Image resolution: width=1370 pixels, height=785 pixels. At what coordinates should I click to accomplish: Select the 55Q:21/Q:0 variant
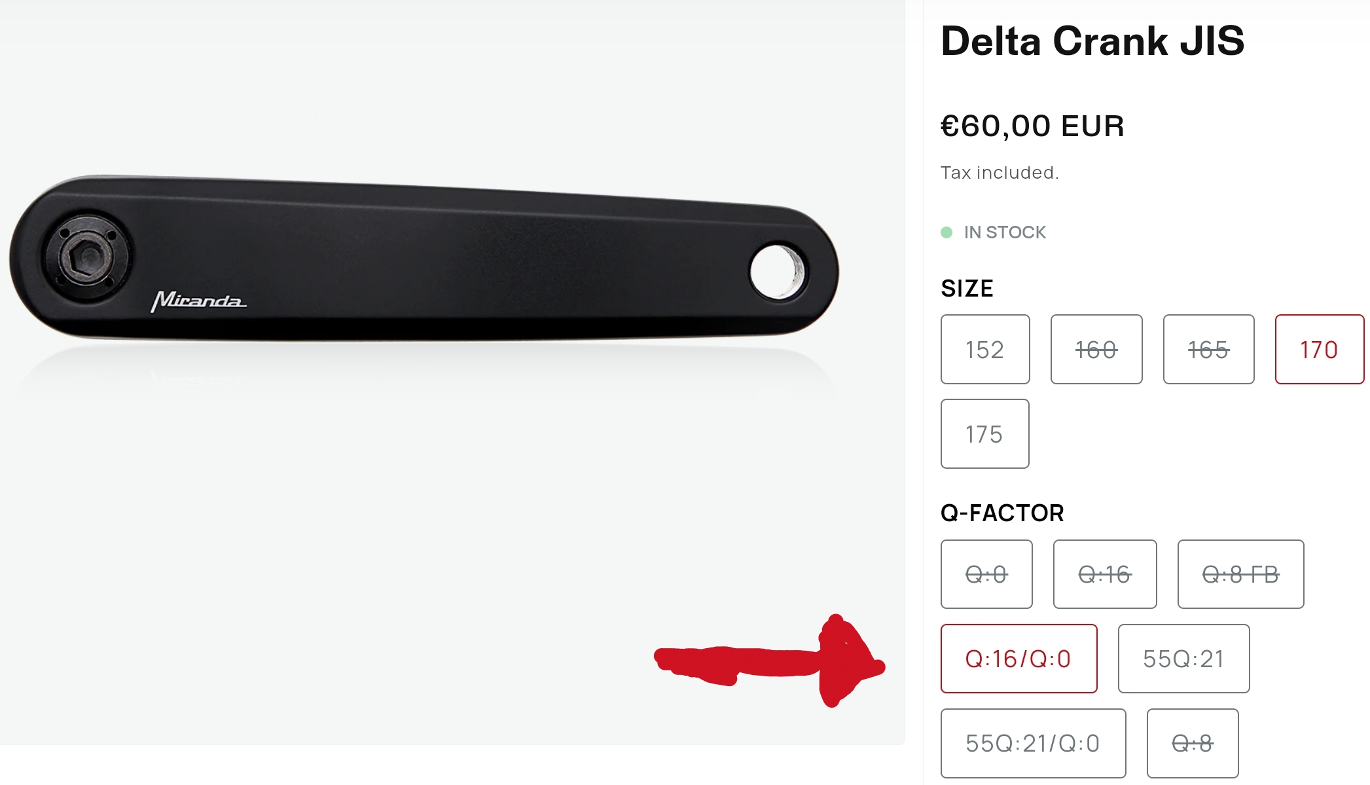(1033, 743)
